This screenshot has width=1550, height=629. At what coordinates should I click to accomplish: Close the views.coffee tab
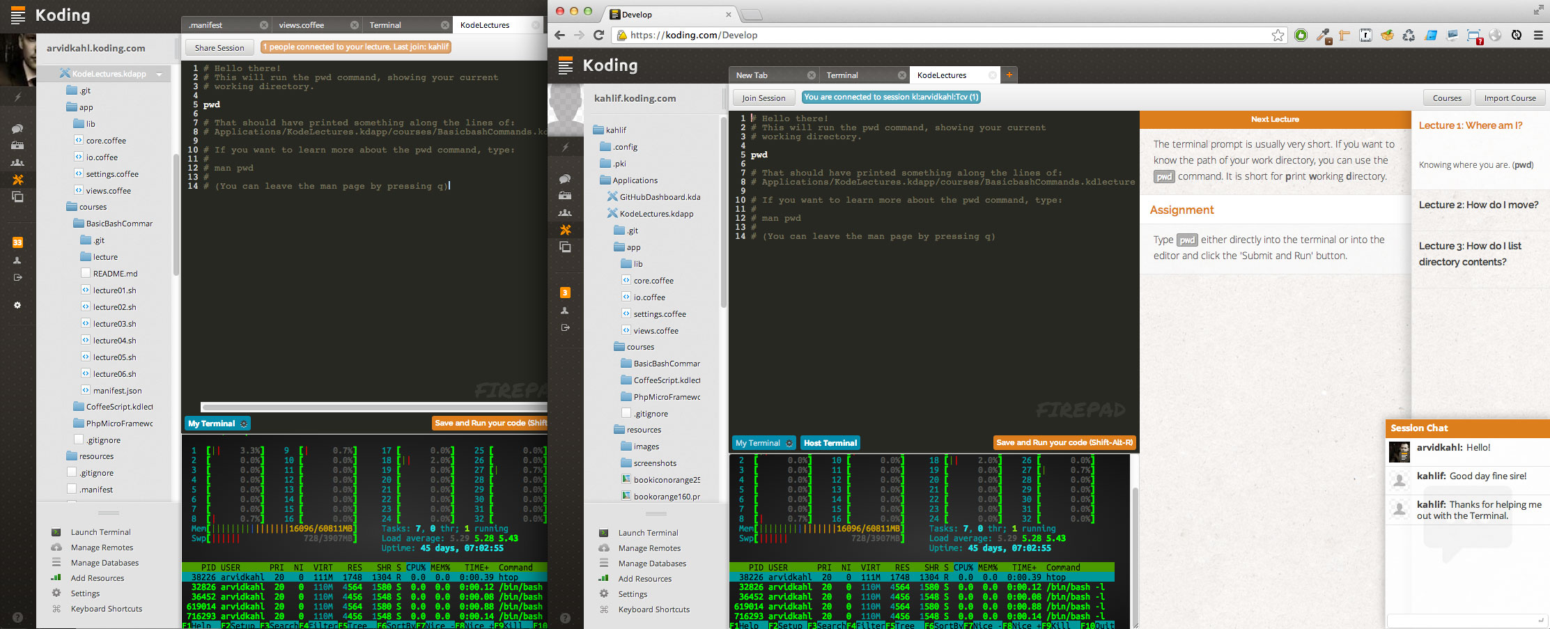pyautogui.click(x=354, y=25)
